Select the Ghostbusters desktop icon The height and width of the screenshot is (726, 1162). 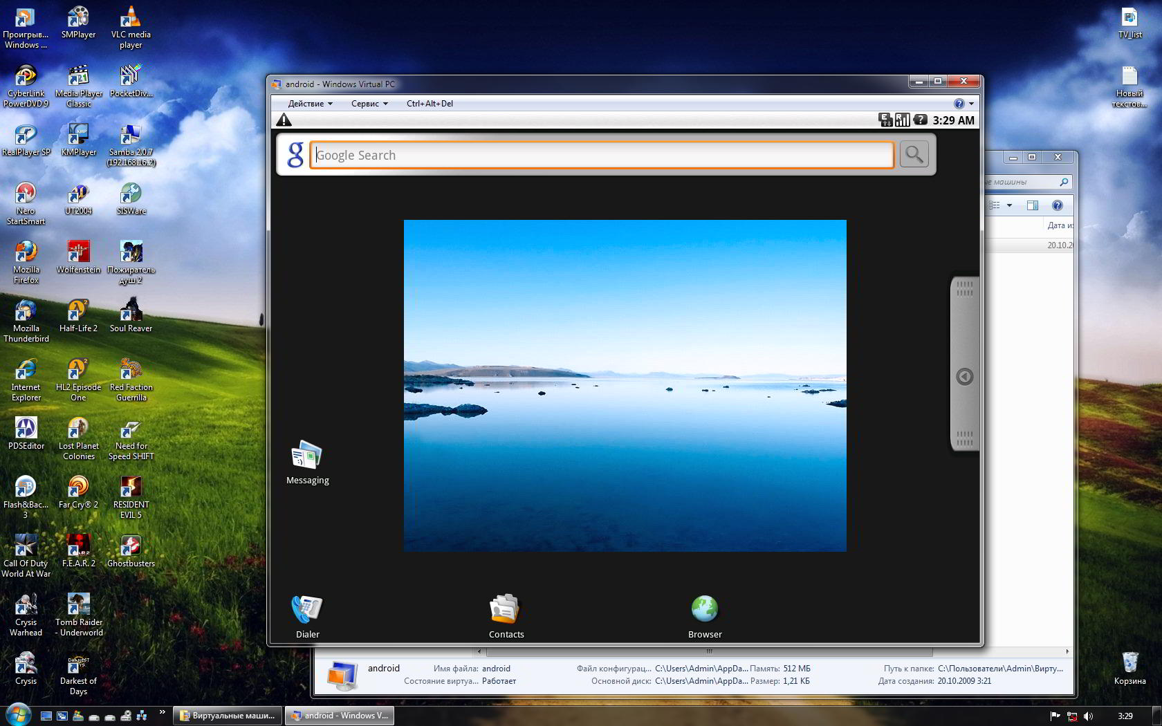coord(131,552)
